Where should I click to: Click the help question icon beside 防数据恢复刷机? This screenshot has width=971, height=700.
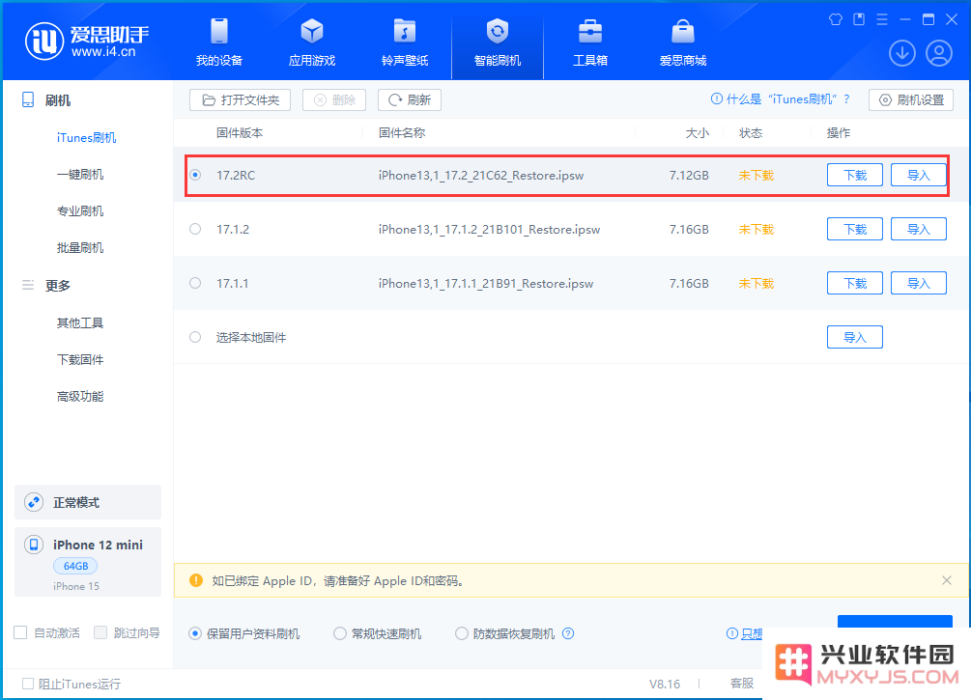pos(568,633)
